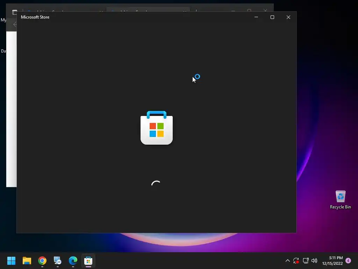Select the Recycle Bin desktop icon

tap(341, 199)
